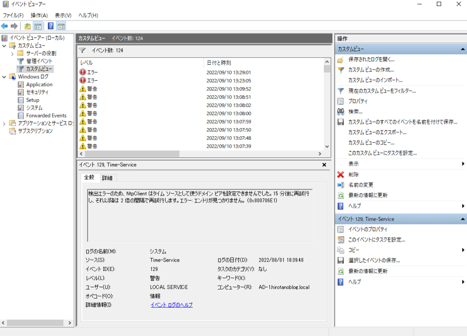
Task: Collapse the Windows ログ tree node
Action: tap(5, 77)
